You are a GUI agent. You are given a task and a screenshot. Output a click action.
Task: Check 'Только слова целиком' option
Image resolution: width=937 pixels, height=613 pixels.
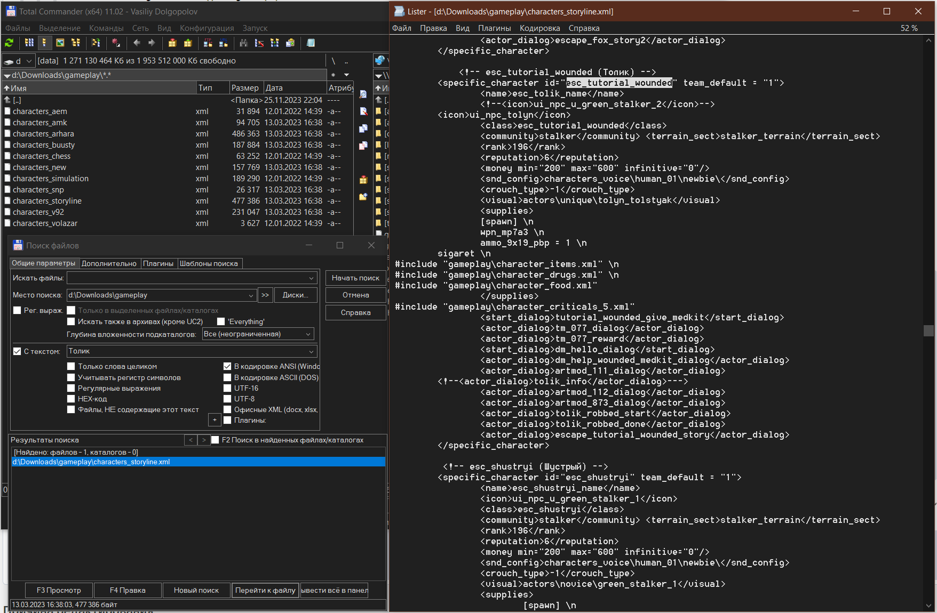(71, 366)
